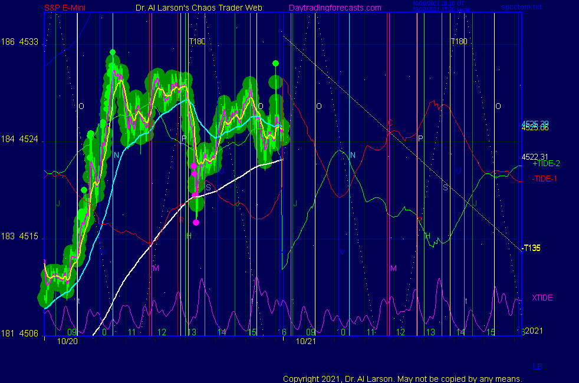This screenshot has height=383, width=579.
Task: Select the S&P E-Mini chart label
Action: (x=65, y=8)
